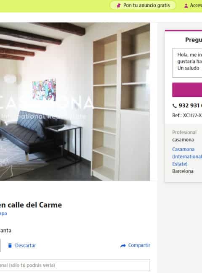Click the personal note input field
The image size is (202, 273).
point(75,265)
